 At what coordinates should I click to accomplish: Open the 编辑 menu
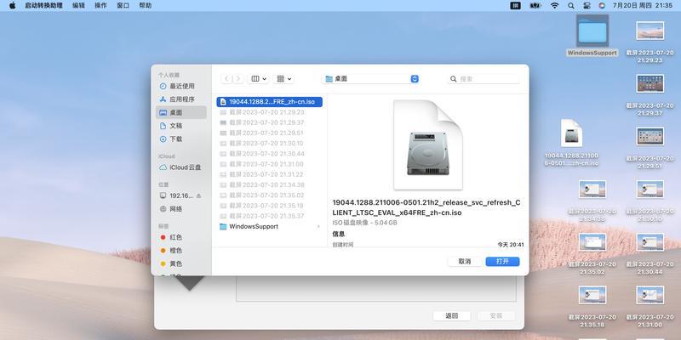click(78, 6)
